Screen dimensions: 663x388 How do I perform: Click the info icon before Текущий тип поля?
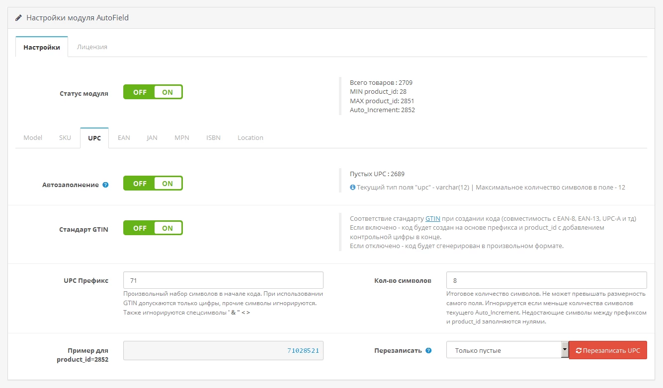click(x=352, y=188)
